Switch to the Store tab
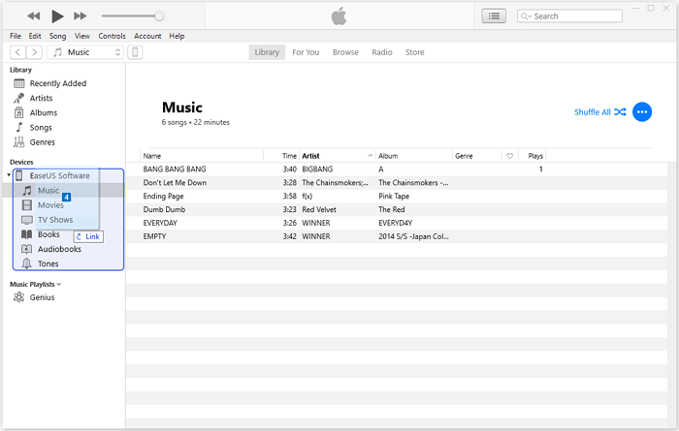This screenshot has width=679, height=431. pos(414,52)
